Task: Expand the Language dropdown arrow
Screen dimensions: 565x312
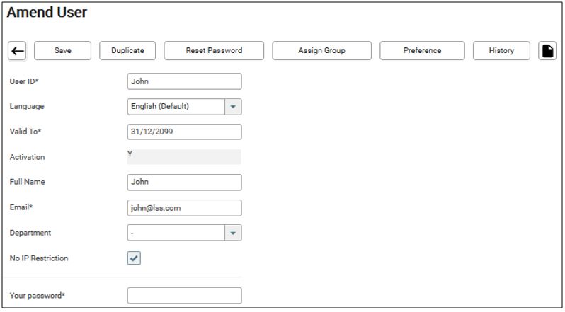Action: pyautogui.click(x=233, y=107)
